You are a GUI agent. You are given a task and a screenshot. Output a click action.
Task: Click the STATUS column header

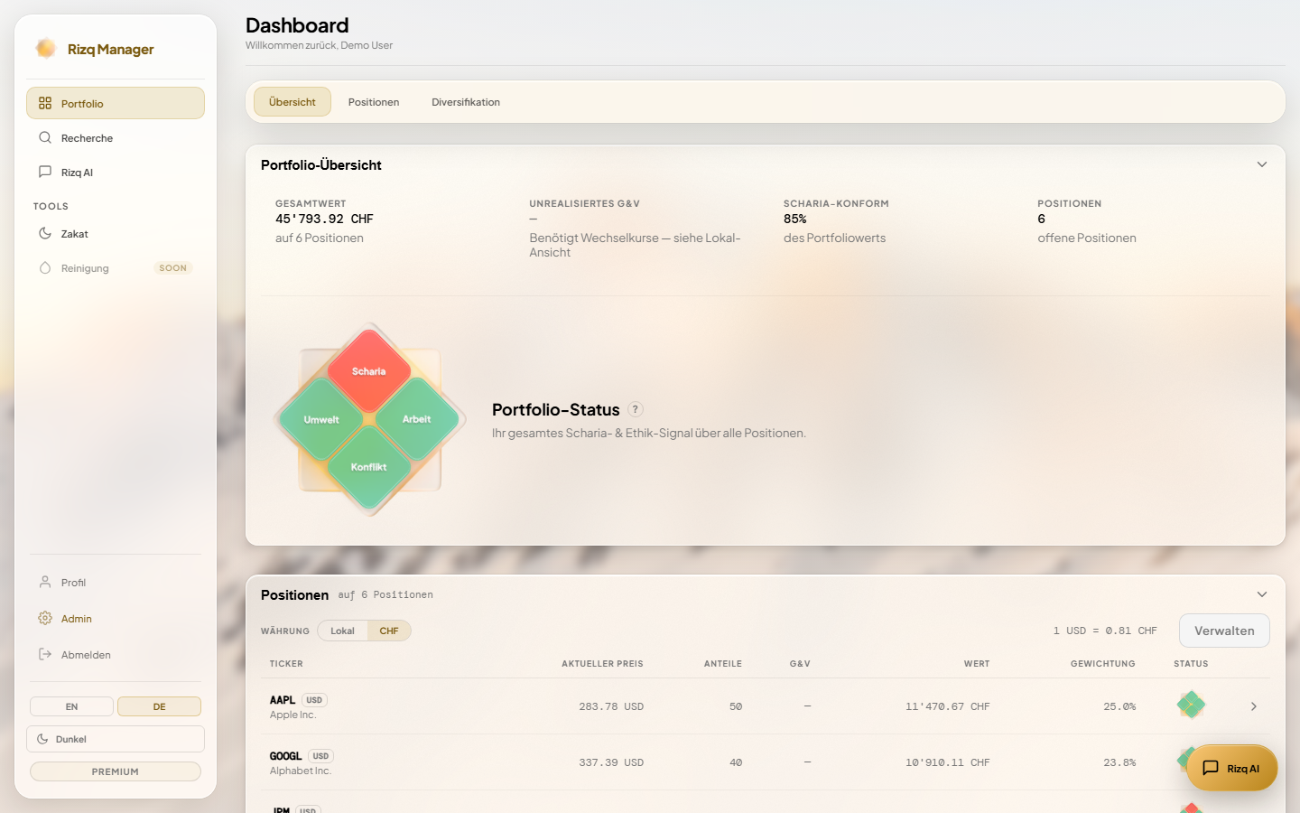(x=1191, y=664)
